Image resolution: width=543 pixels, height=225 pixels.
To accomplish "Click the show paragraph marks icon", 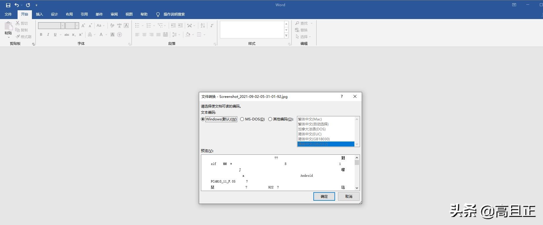I will (212, 25).
